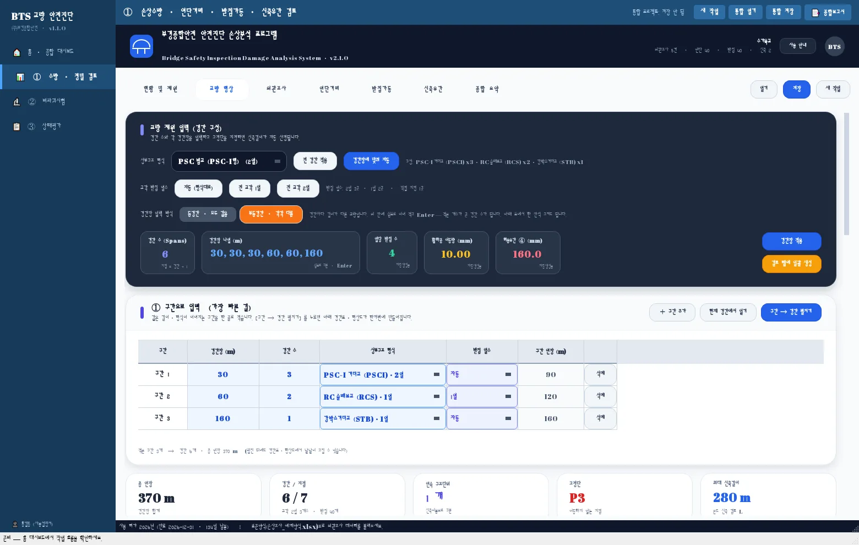Click span length 160 in 구간 3 row
The height and width of the screenshot is (545, 859).
coord(223,418)
